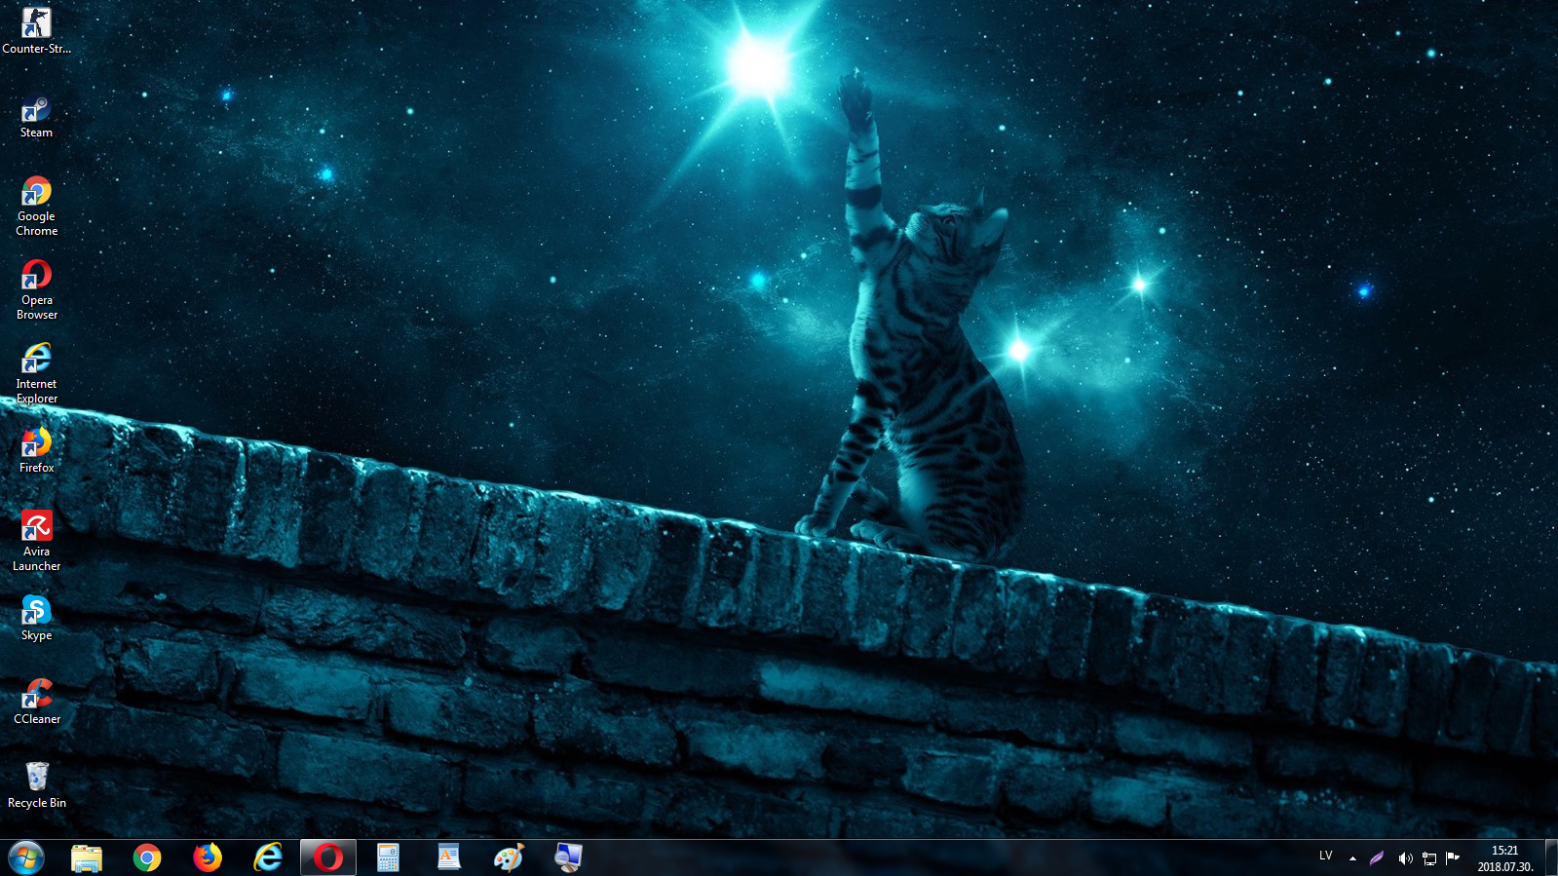The width and height of the screenshot is (1558, 876).
Task: Select the Avira Launcher desktop shortcut
Action: pyautogui.click(x=36, y=541)
